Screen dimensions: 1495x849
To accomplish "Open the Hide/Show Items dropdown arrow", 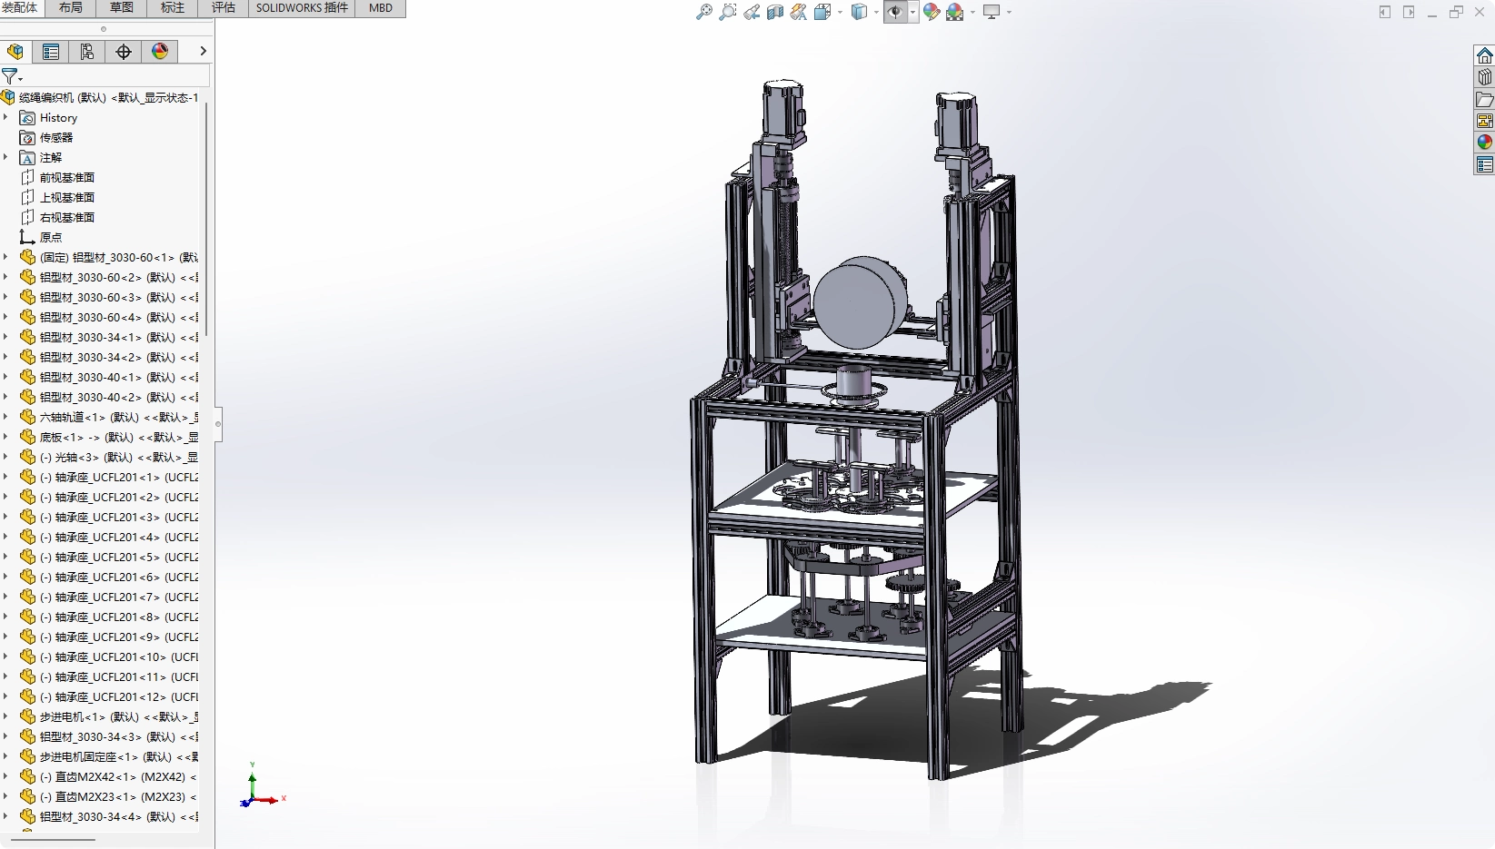I will (912, 12).
